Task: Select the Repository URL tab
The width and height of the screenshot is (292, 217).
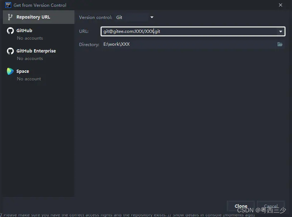Action: [x=39, y=17]
